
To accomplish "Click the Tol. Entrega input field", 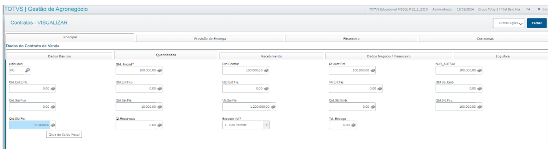I will click(x=340, y=125).
